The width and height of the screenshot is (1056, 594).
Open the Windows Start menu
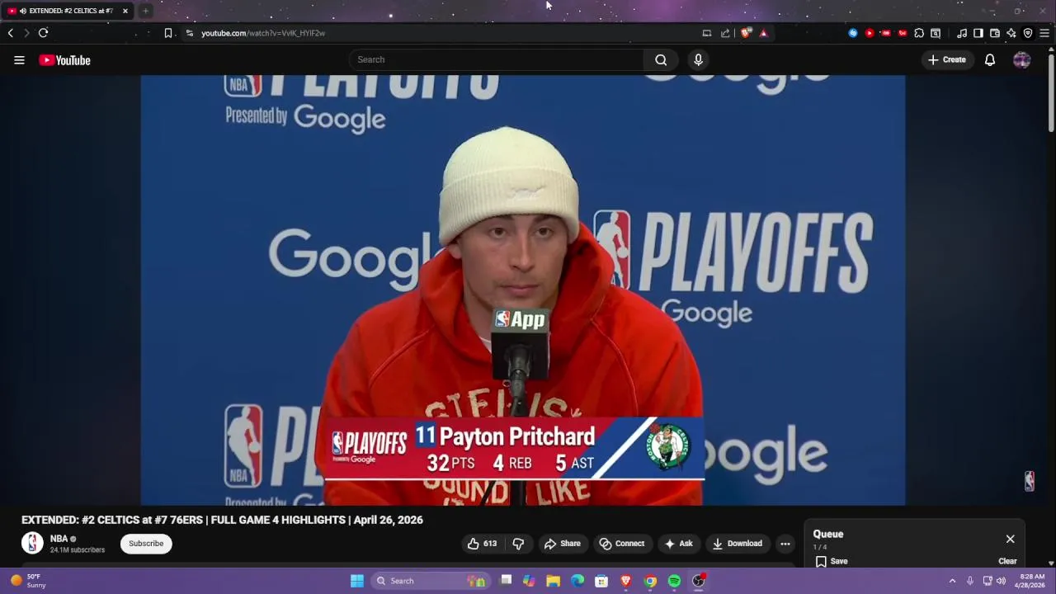coord(357,581)
